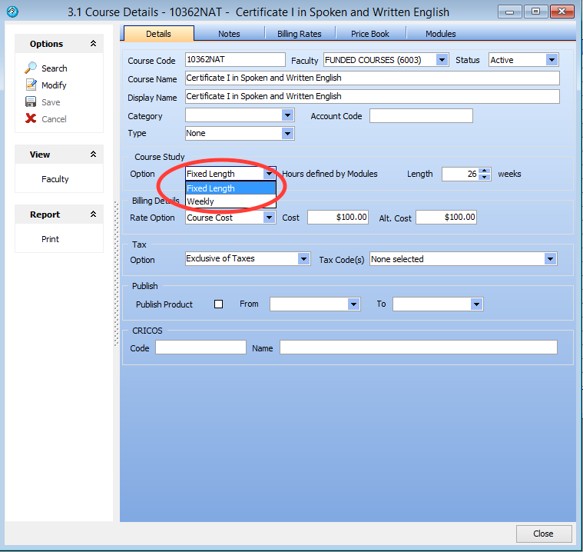
Task: Open the Tax Code(s) dropdown
Action: pyautogui.click(x=550, y=259)
